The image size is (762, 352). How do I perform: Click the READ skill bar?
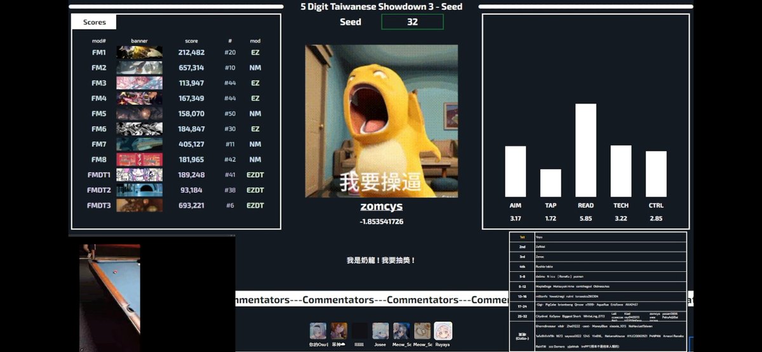click(x=585, y=150)
